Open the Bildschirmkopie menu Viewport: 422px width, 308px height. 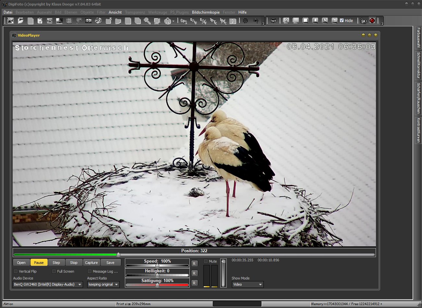[205, 12]
